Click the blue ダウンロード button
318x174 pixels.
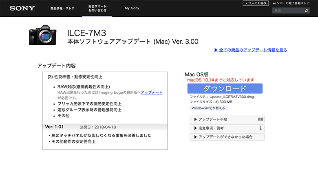pyautogui.click(x=225, y=88)
